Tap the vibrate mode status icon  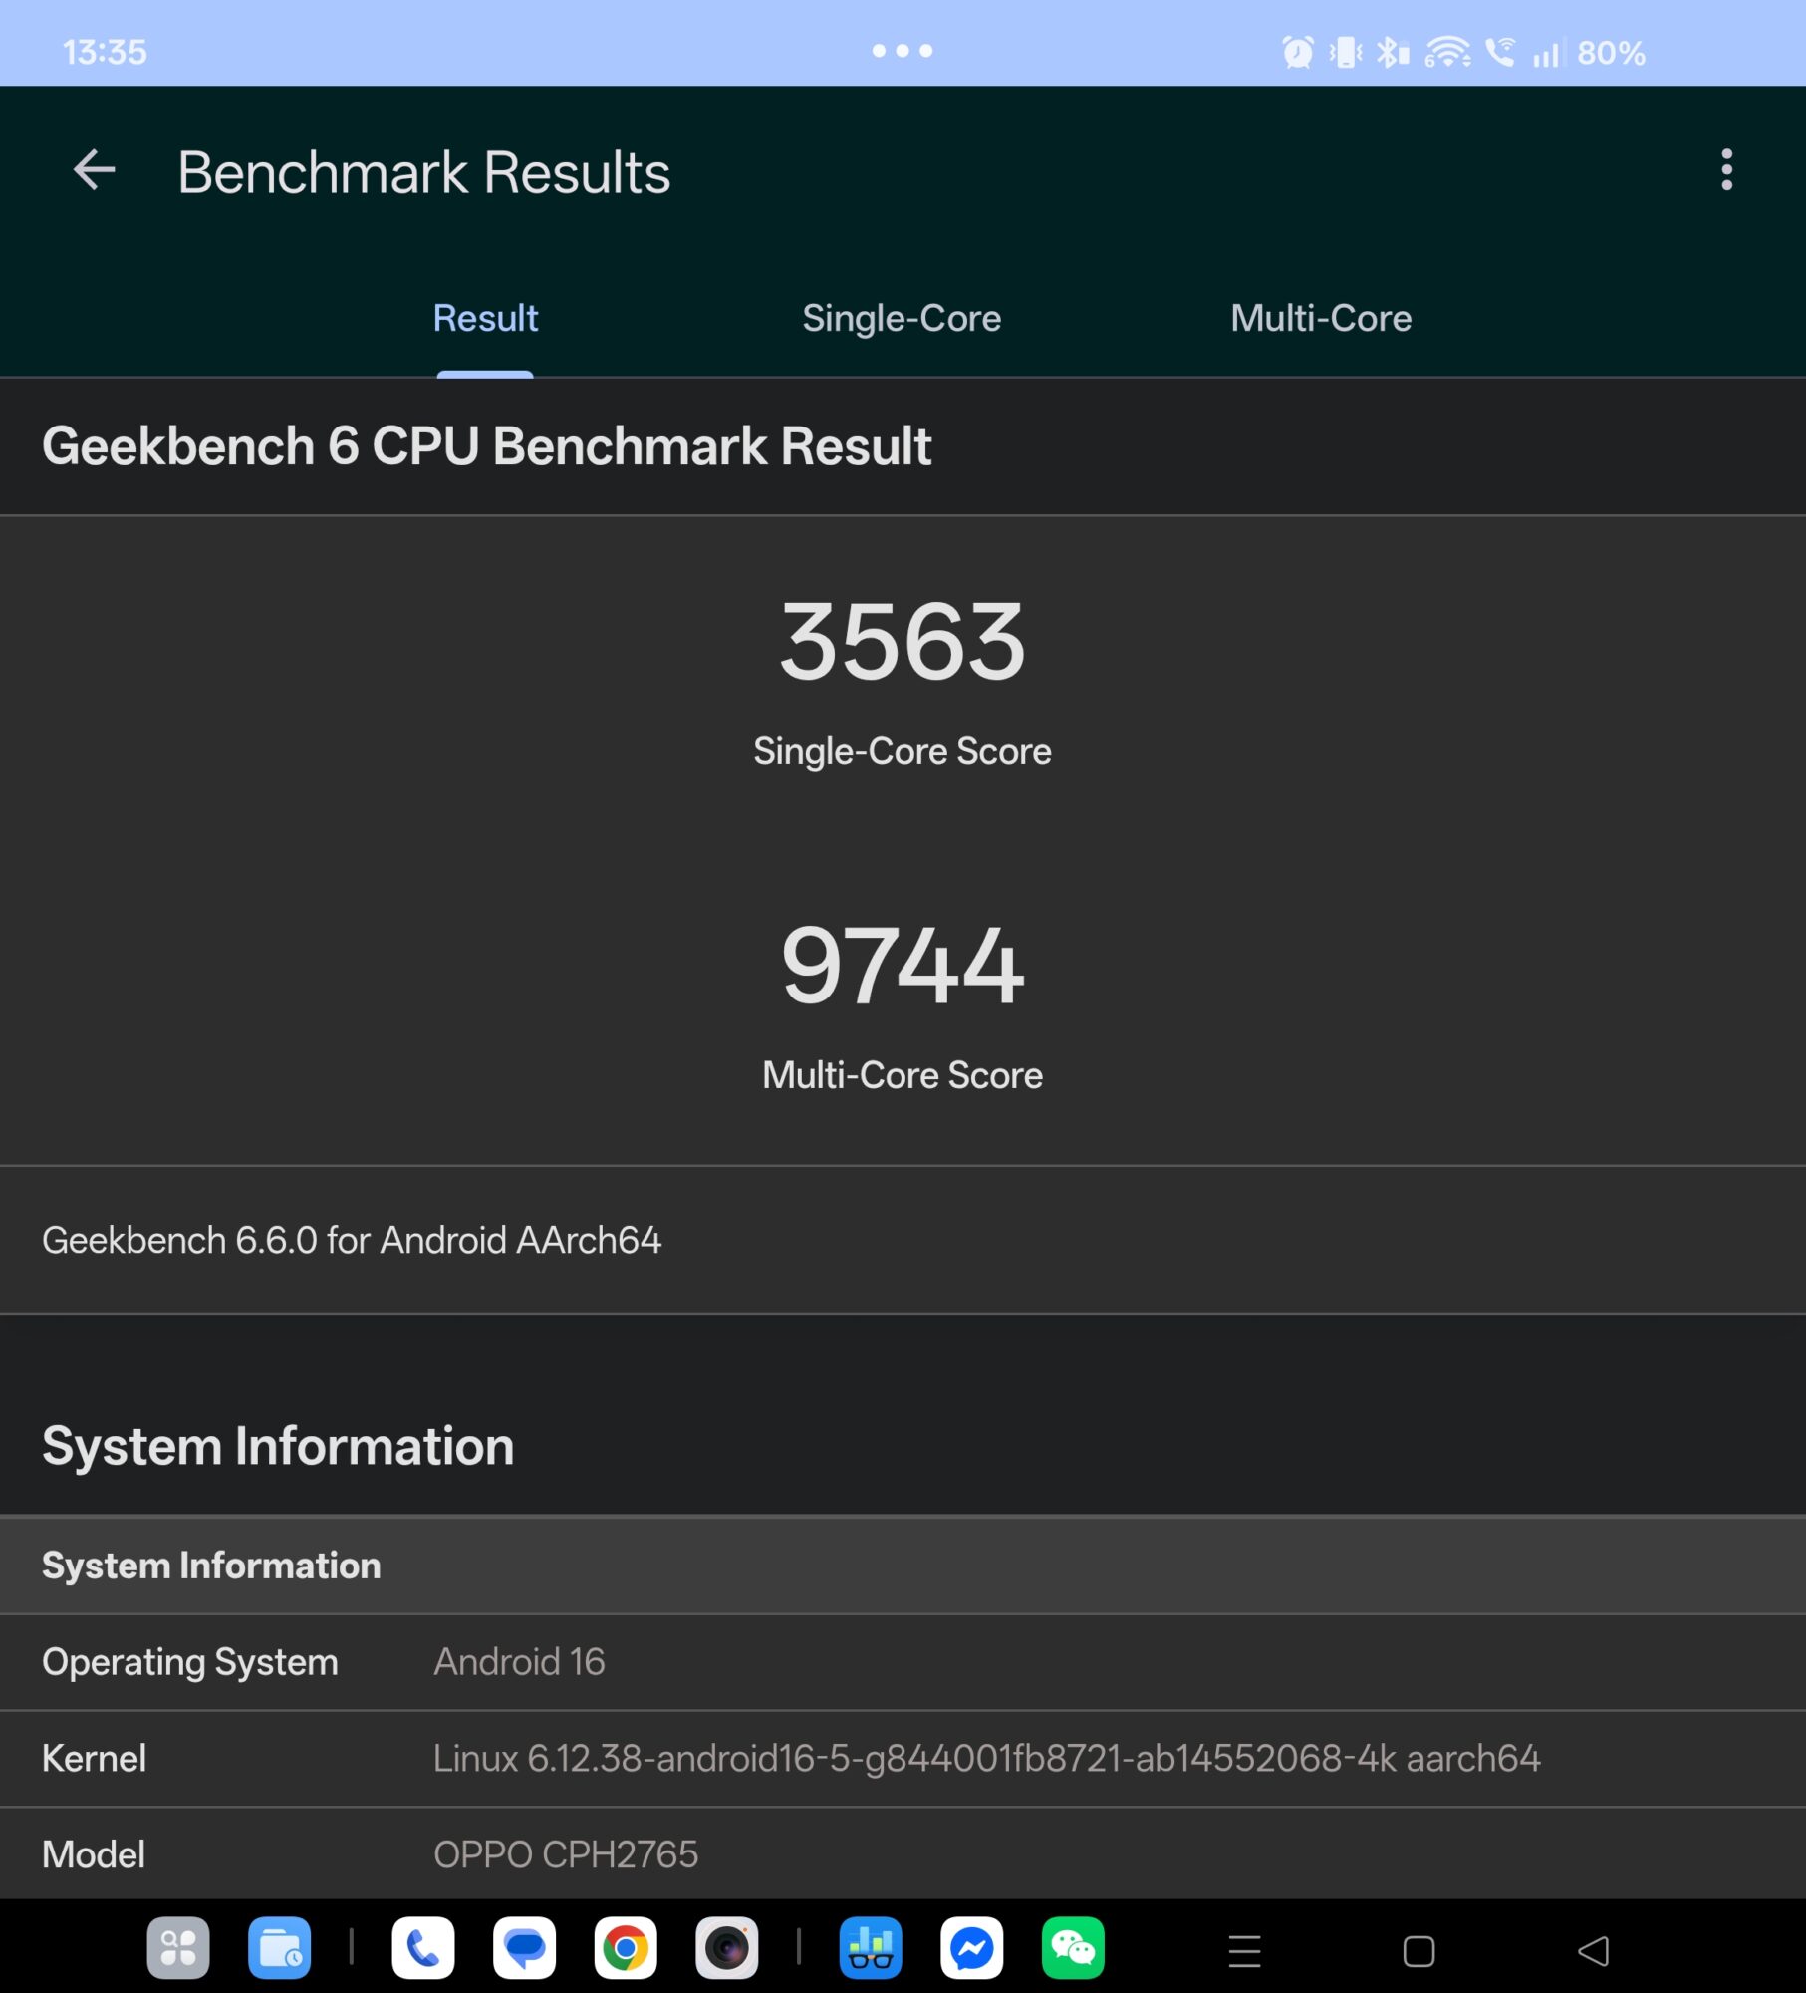coord(1345,52)
